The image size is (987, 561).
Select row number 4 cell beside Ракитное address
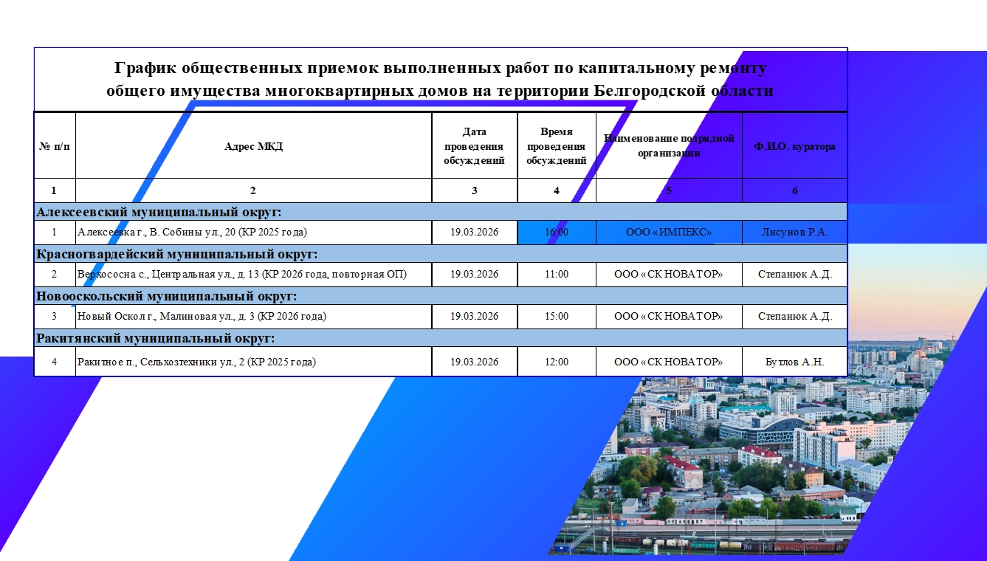(55, 362)
